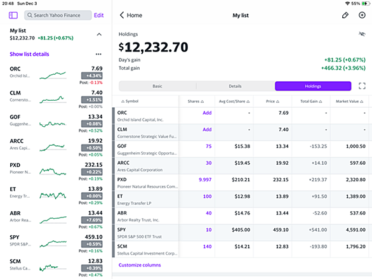Viewport: 372px width, 279px height.
Task: Select the Holdings tab
Action: point(313,86)
